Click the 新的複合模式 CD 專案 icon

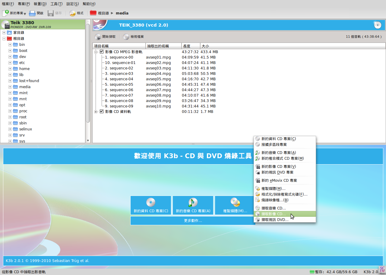pos(258,158)
